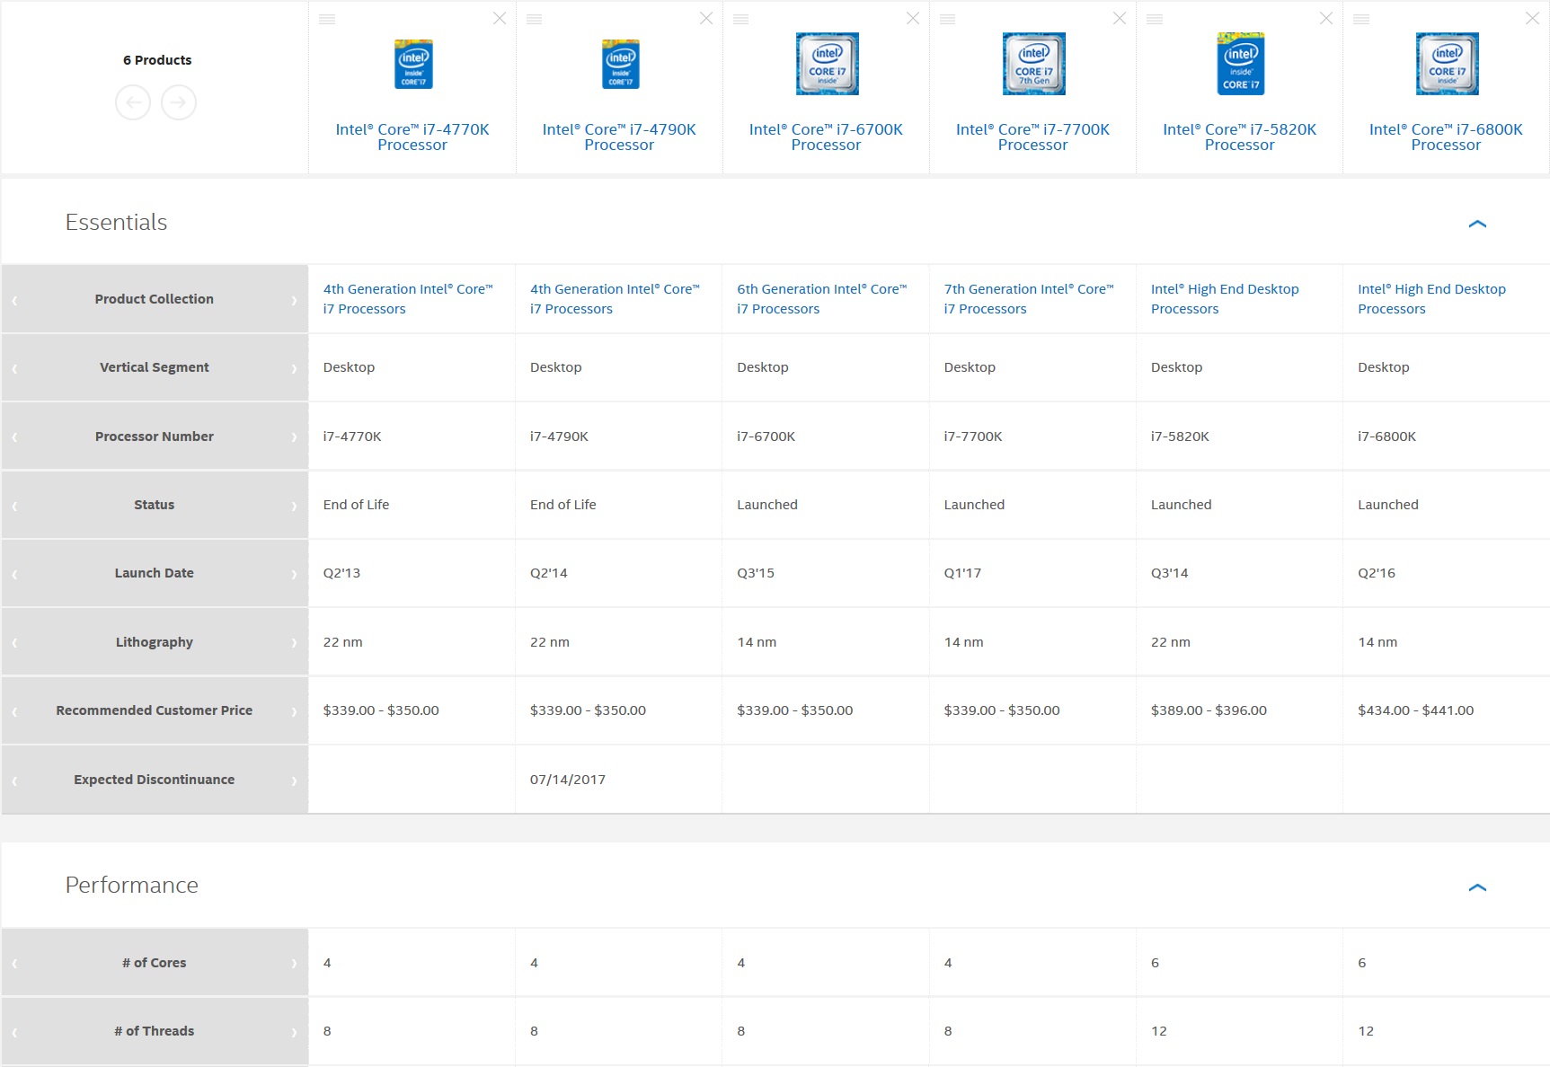
Task: Select the Vertical Segment row header
Action: click(155, 367)
